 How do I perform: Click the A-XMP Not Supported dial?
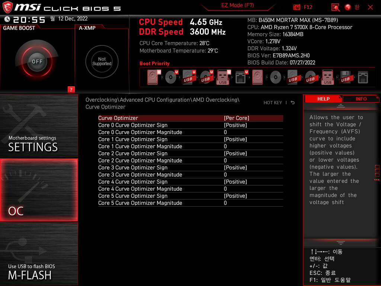102,61
